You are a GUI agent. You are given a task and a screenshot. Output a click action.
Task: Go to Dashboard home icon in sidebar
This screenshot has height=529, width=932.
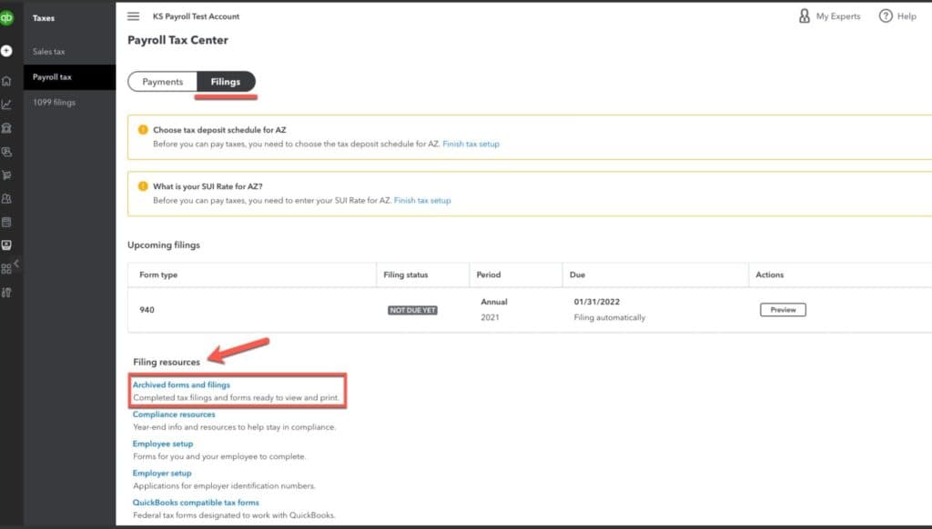[x=6, y=81]
